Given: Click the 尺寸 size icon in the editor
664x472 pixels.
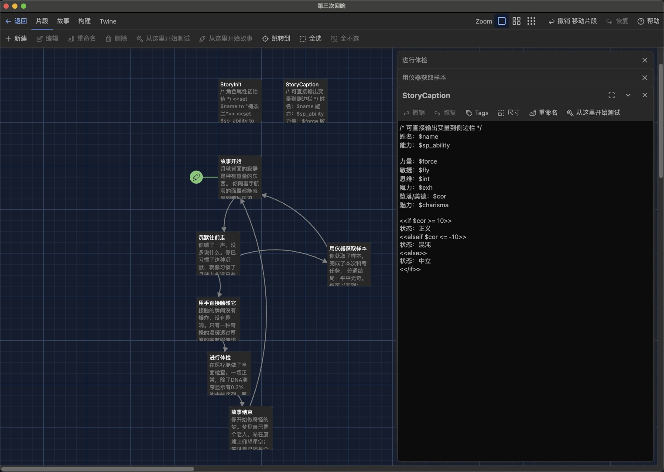Looking at the screenshot, I should [x=508, y=113].
